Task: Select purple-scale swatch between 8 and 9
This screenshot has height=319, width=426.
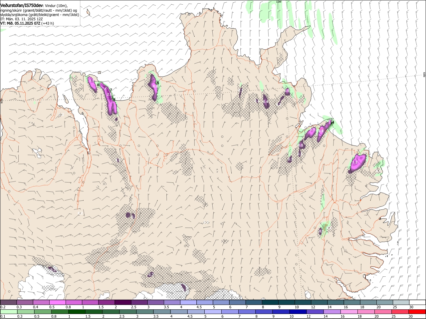Action: click(271, 302)
